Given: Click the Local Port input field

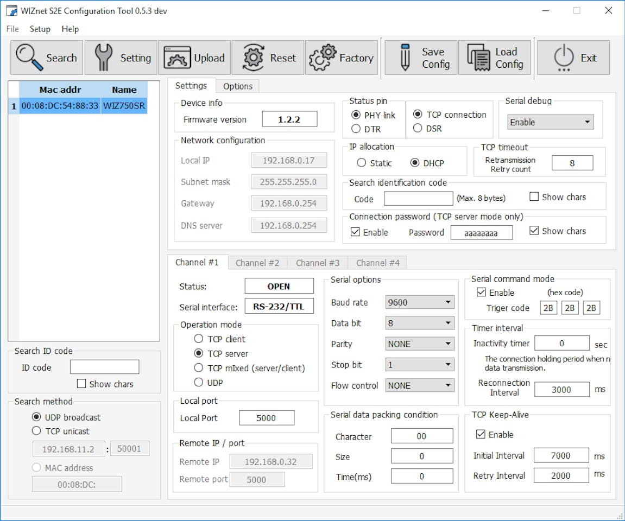Looking at the screenshot, I should (x=267, y=418).
